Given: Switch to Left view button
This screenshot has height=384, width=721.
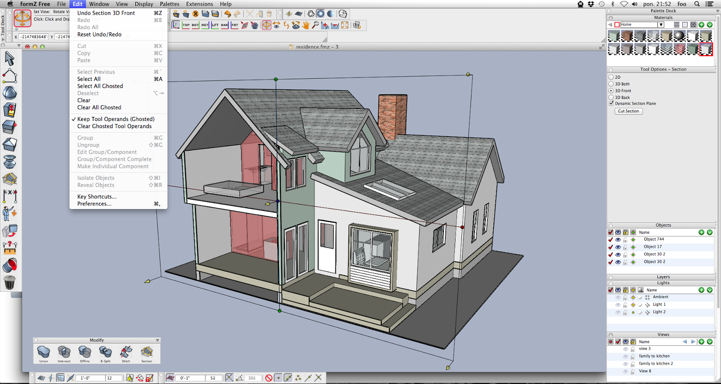Looking at the screenshot, I should coord(215,25).
